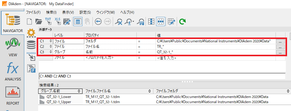Click the グループ level cell in C3

click(68, 52)
